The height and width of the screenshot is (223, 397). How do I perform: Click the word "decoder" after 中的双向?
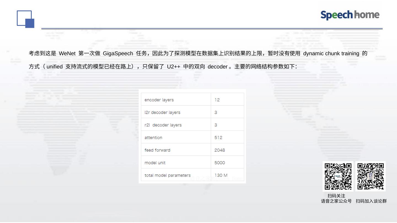[218, 67]
